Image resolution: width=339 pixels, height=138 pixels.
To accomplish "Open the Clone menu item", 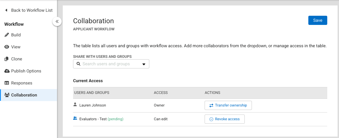I will point(17,59).
